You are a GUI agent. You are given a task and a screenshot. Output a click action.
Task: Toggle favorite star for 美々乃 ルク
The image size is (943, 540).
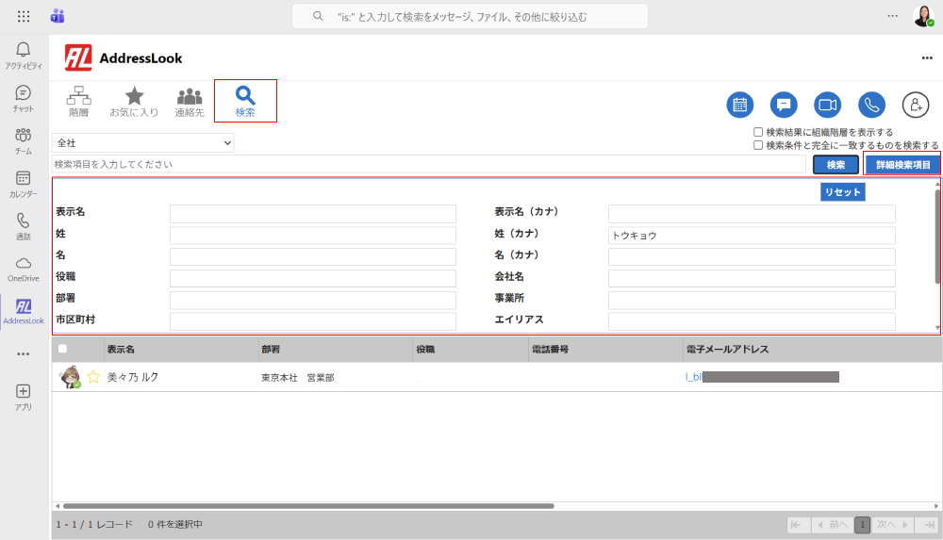pos(93,377)
